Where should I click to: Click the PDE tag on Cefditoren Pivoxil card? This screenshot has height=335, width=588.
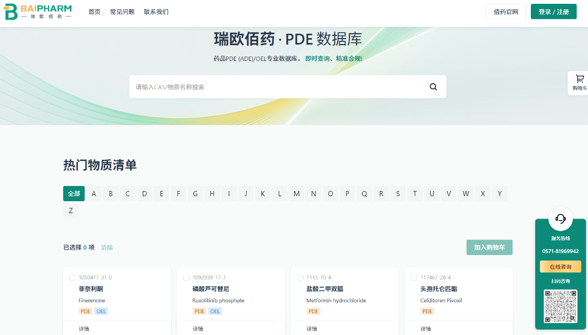point(427,312)
